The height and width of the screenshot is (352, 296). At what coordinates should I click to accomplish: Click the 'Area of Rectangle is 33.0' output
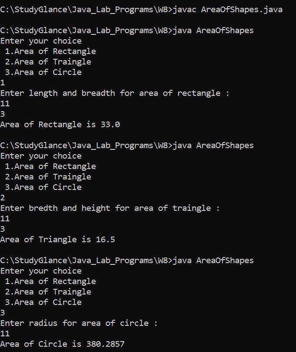[x=60, y=125]
